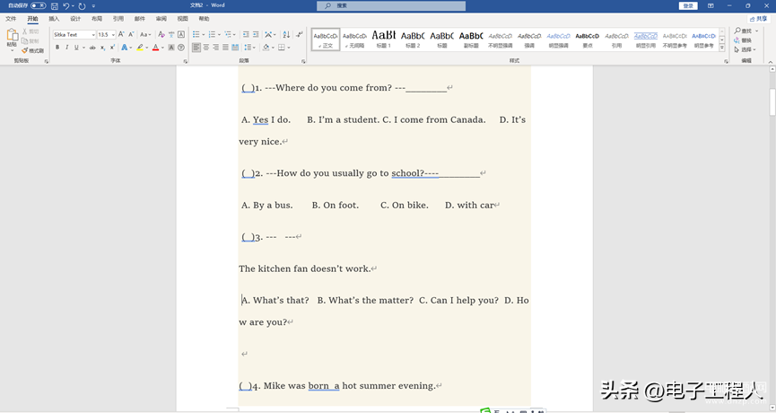Open the ribbon display options icon
The image size is (776, 413).
pos(711,6)
